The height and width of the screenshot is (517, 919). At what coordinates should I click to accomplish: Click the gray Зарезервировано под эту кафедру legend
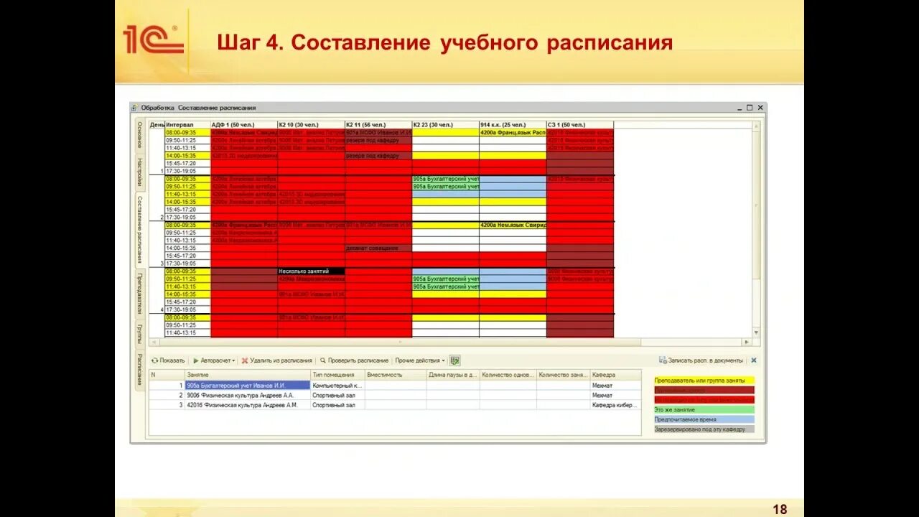(704, 429)
